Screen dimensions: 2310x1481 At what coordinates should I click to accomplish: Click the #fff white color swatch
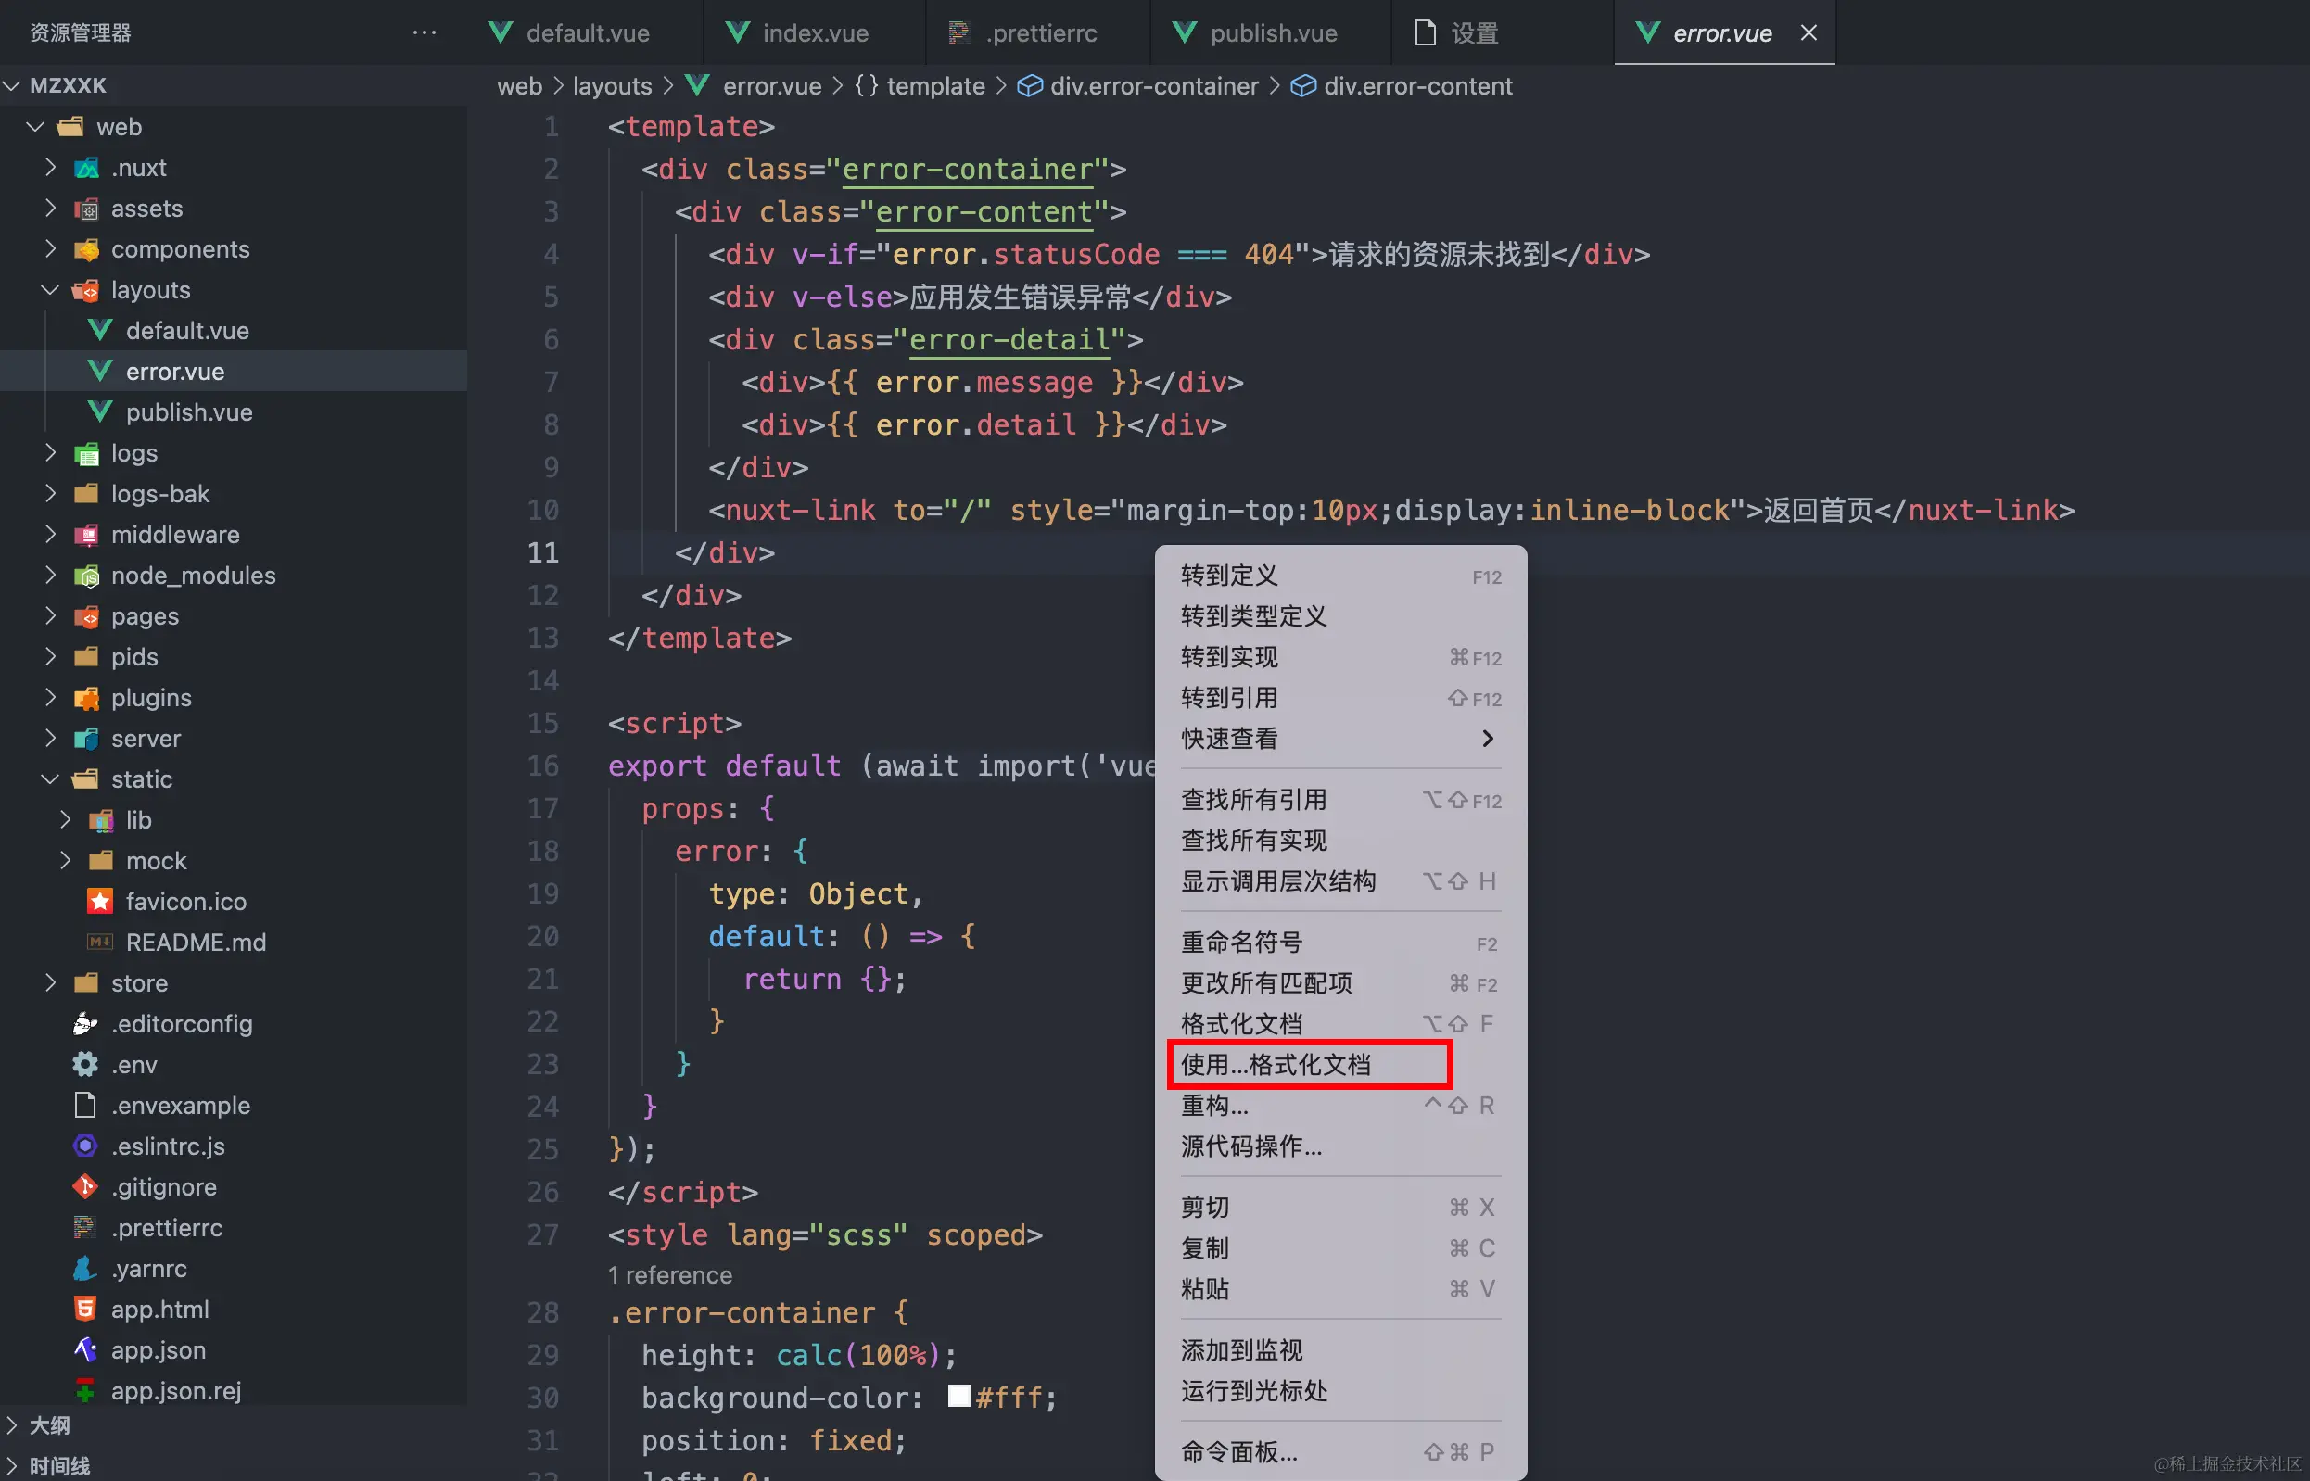958,1397
